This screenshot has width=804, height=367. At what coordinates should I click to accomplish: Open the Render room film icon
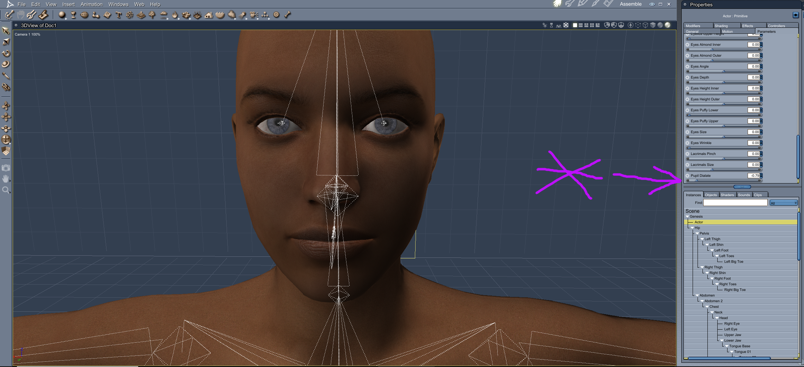[x=608, y=4]
